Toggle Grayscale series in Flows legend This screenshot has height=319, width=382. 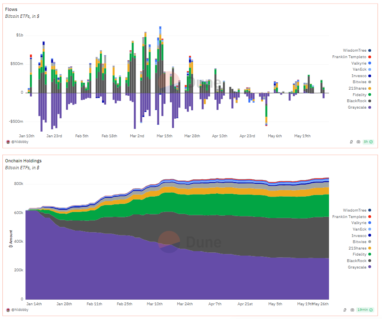click(x=357, y=107)
